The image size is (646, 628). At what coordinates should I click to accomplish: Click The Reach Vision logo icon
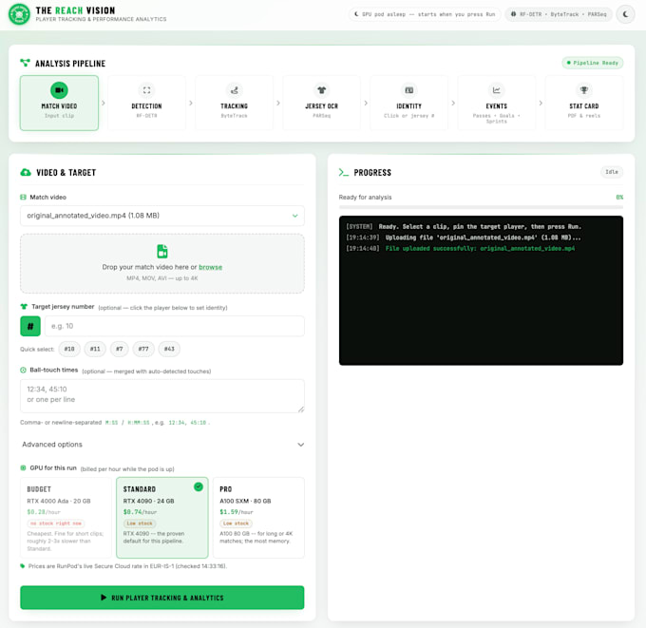(19, 14)
